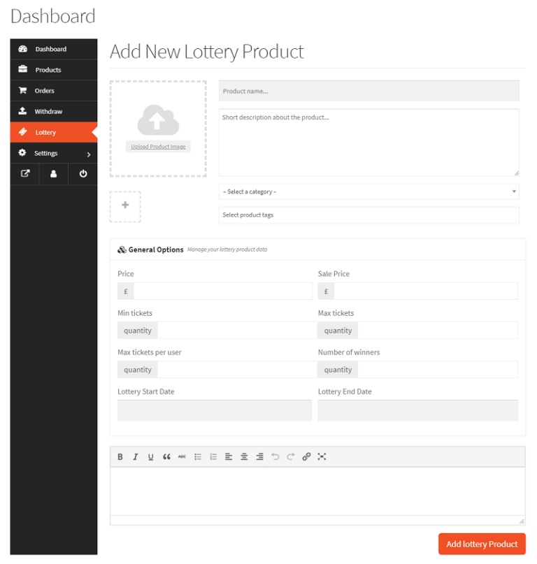Align text center in editor

click(244, 457)
